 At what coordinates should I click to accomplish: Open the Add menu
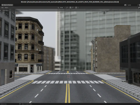coord(2,8)
